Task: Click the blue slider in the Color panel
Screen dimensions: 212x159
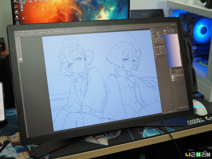Action: tap(171, 33)
